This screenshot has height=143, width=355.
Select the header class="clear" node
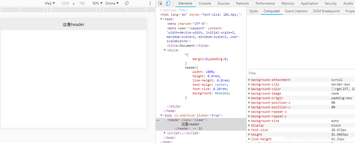187,120
